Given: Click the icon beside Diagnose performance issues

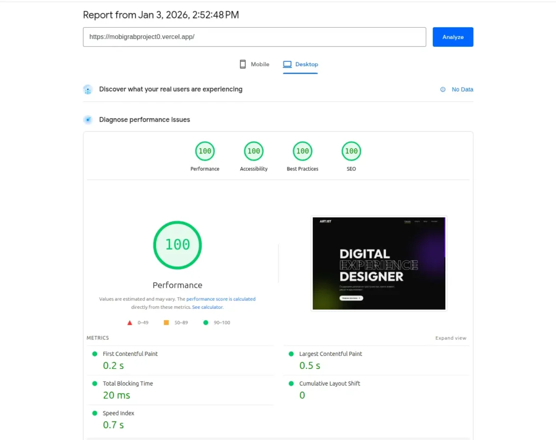Looking at the screenshot, I should tap(87, 119).
